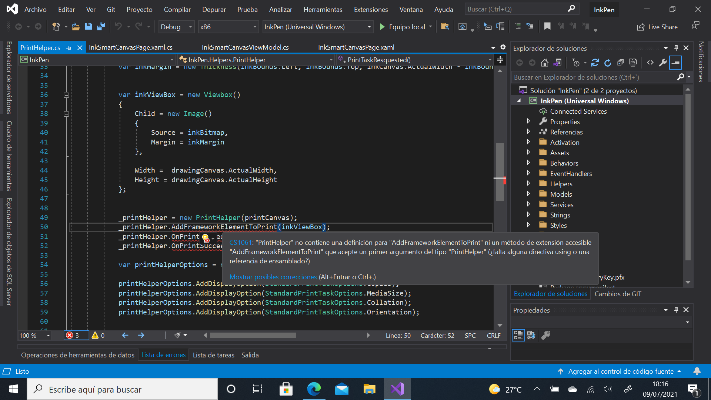Click the CS1061 error code link
This screenshot has width=711, height=400.
[x=240, y=243]
